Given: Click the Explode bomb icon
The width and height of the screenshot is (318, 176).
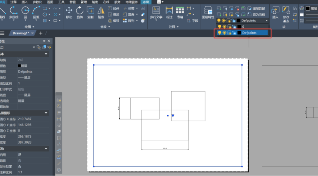Looking at the screenshot, I should pyautogui.click(x=143, y=21).
